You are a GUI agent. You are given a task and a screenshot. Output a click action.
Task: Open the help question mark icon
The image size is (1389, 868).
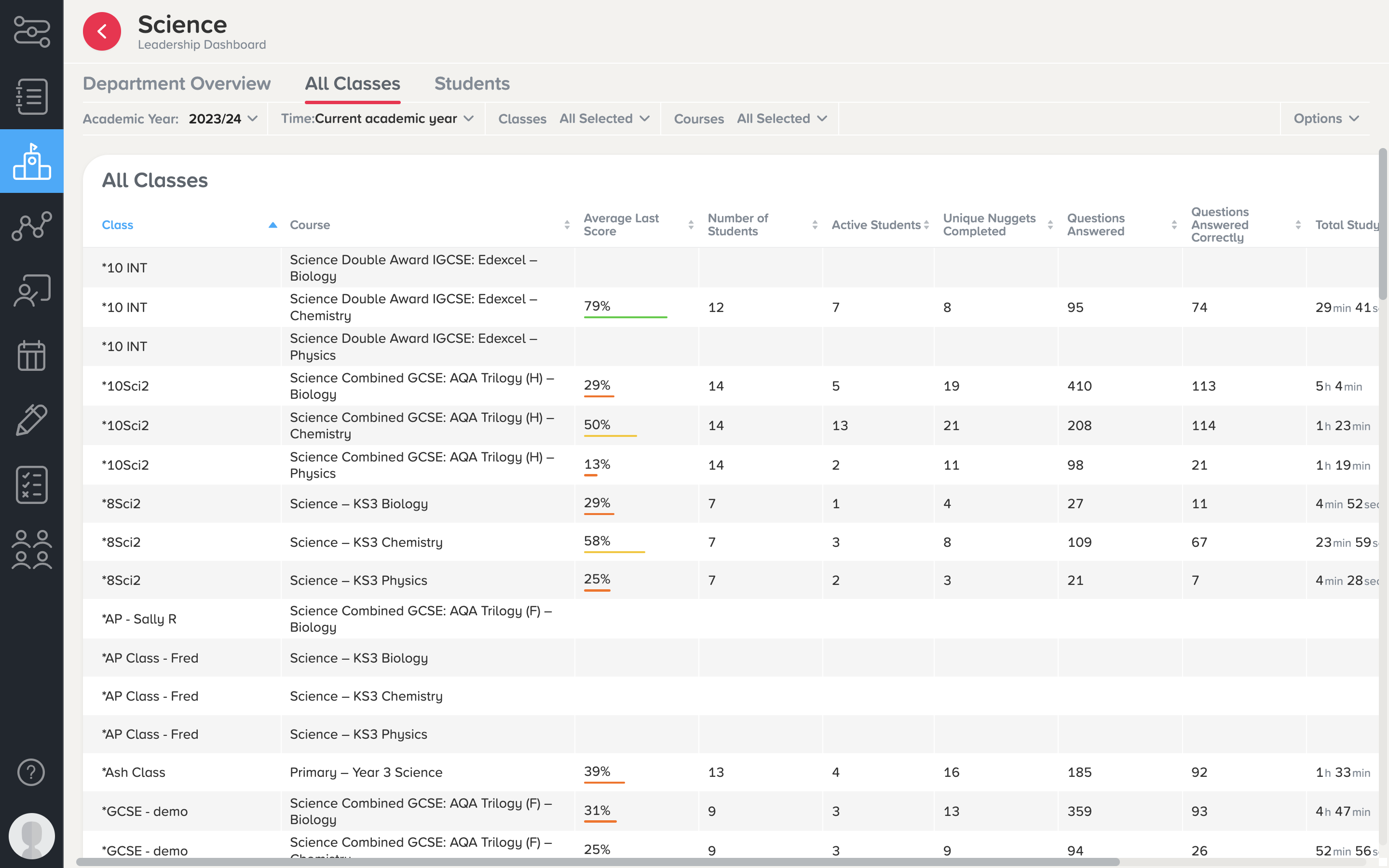31,772
